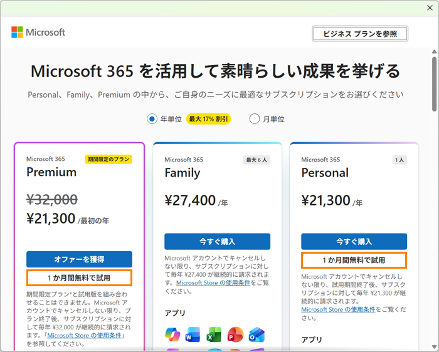Start 1か月間無料で試用 trial for Personal
This screenshot has height=352, width=439.
tap(354, 261)
